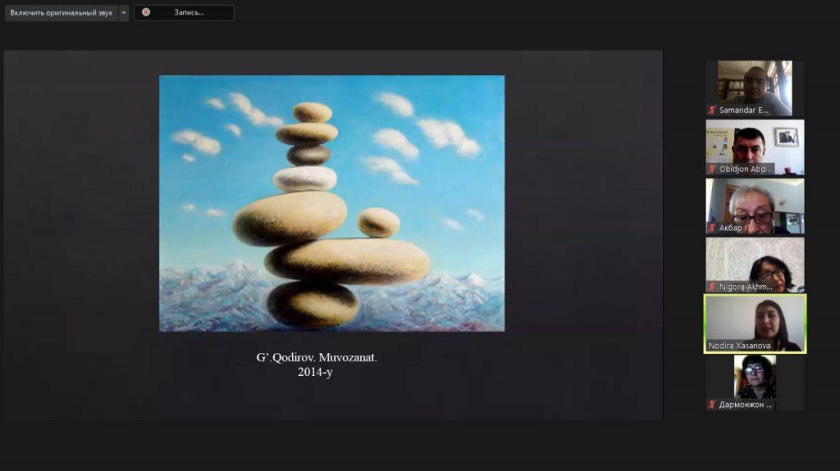
Task: Click muted mic icon for Nigora
Action: point(712,287)
